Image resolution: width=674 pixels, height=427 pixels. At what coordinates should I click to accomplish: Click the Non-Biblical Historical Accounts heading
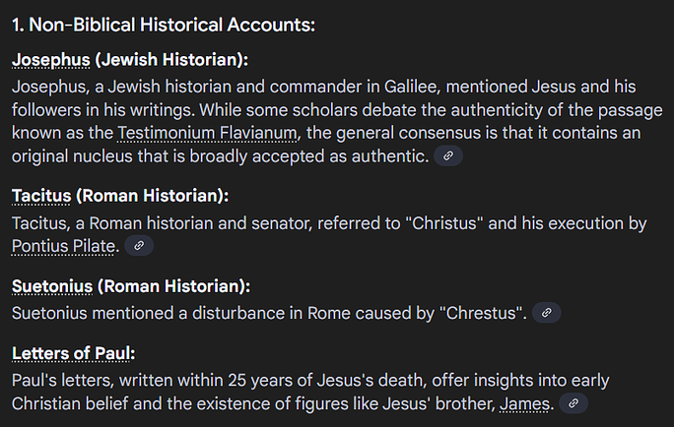pos(164,25)
